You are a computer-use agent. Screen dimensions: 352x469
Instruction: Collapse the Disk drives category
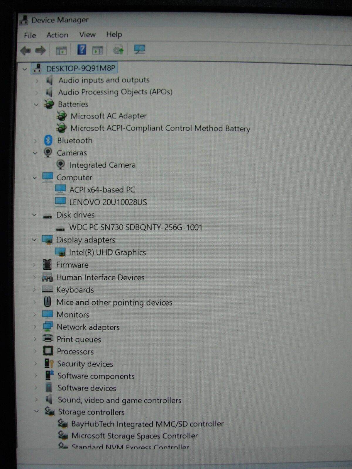(x=34, y=215)
